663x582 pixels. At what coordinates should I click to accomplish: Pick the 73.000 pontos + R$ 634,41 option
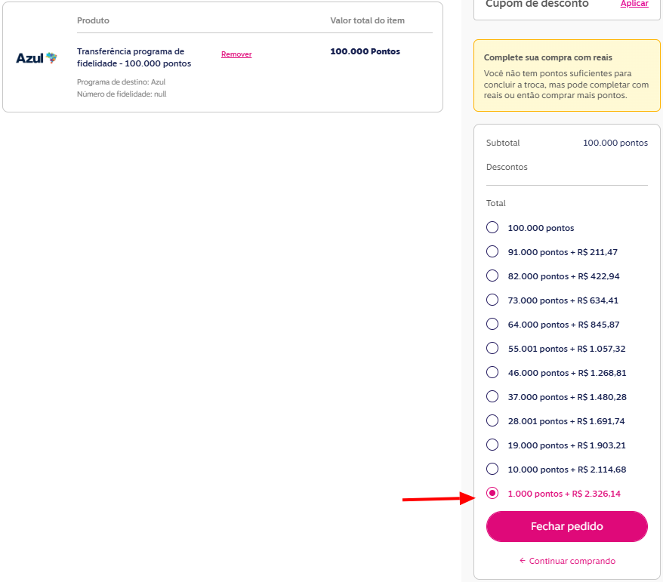click(x=492, y=300)
